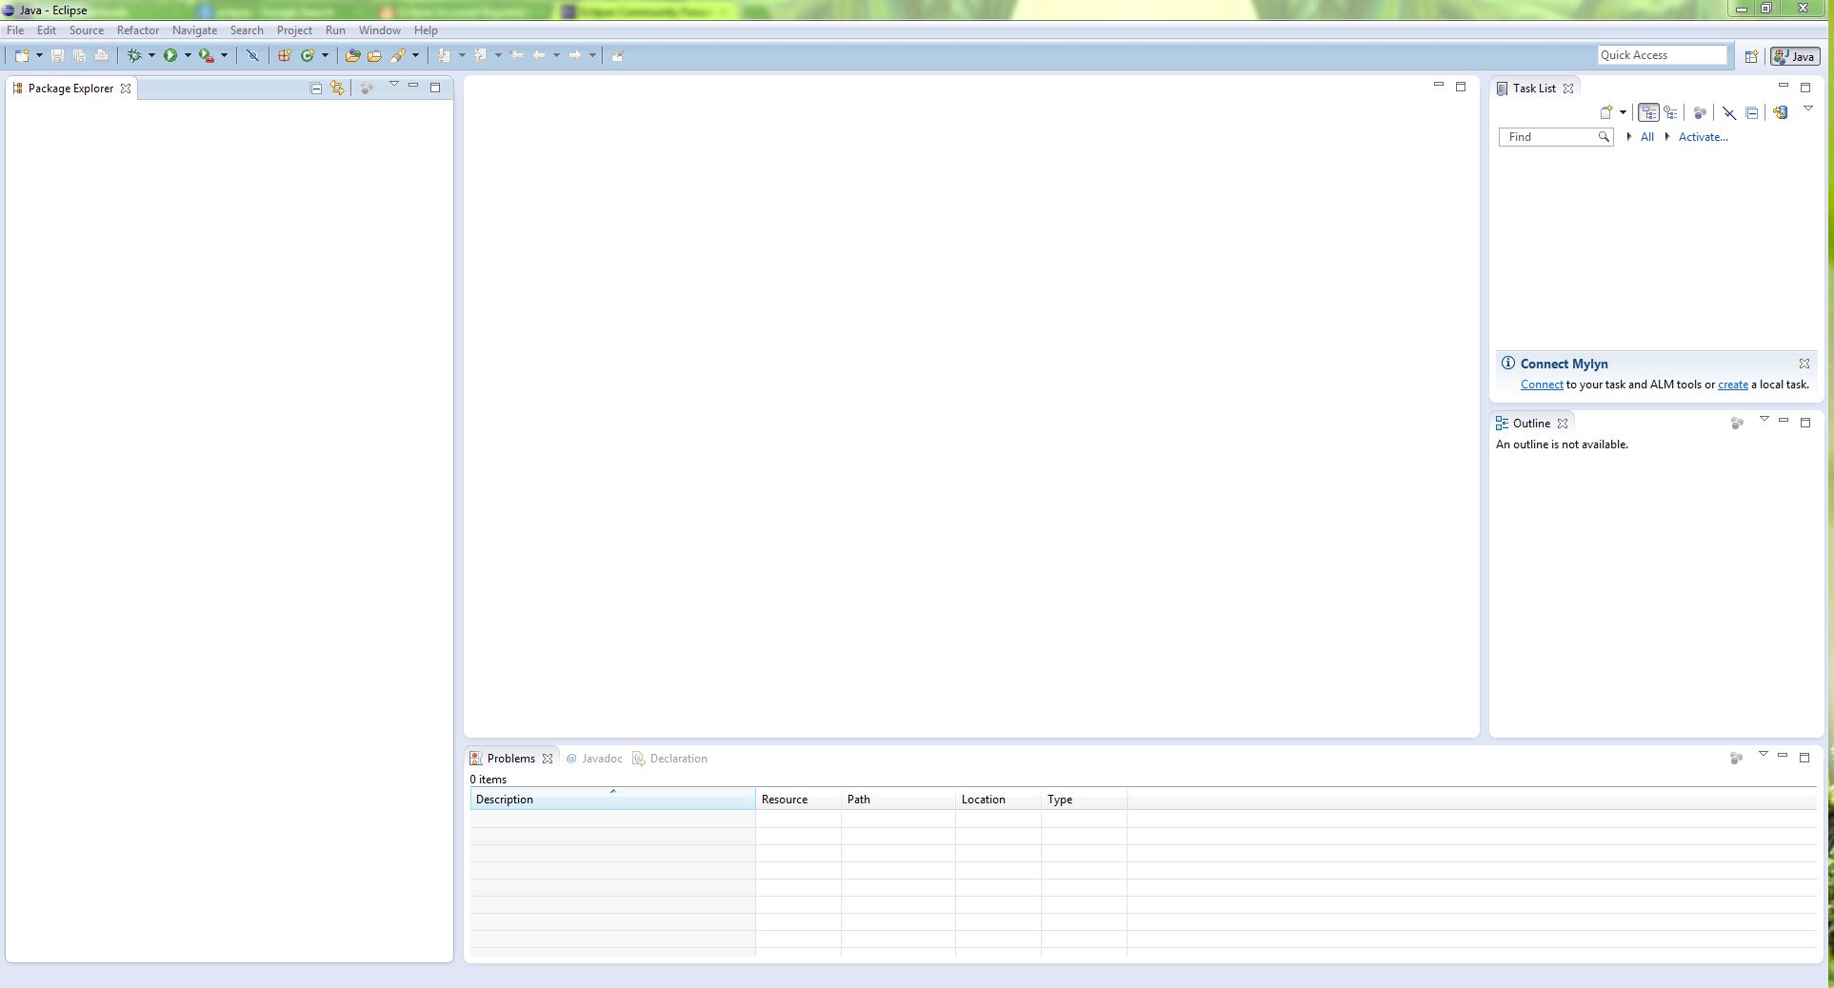1834x988 pixels.
Task: Switch to the Javadoc tab
Action: pos(601,759)
